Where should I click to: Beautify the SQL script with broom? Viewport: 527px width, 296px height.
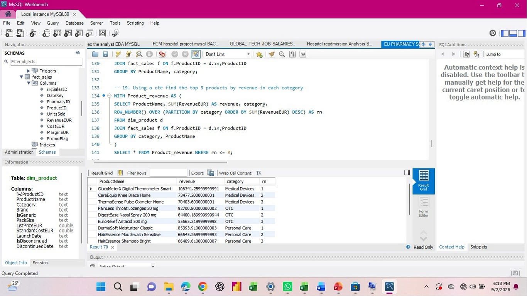tap(272, 54)
